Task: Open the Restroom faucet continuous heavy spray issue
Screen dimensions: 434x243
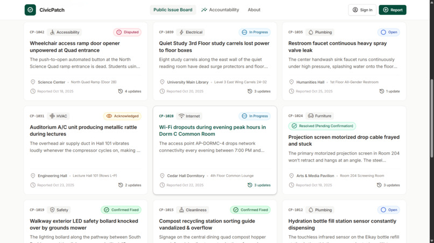Action: click(x=338, y=47)
